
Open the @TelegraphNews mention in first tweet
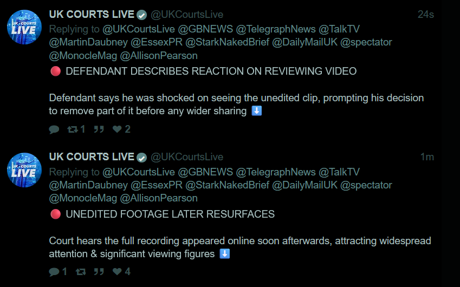[276, 29]
